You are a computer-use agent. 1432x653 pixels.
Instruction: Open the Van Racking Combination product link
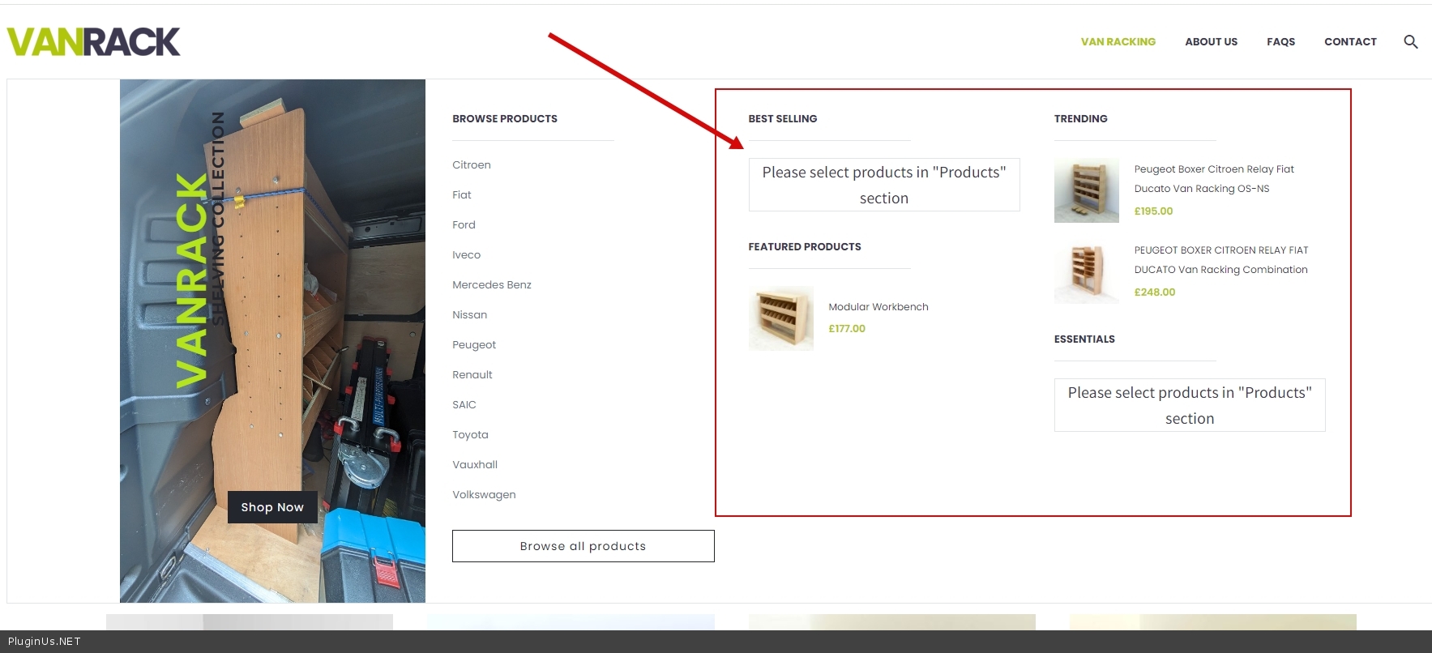(1220, 260)
